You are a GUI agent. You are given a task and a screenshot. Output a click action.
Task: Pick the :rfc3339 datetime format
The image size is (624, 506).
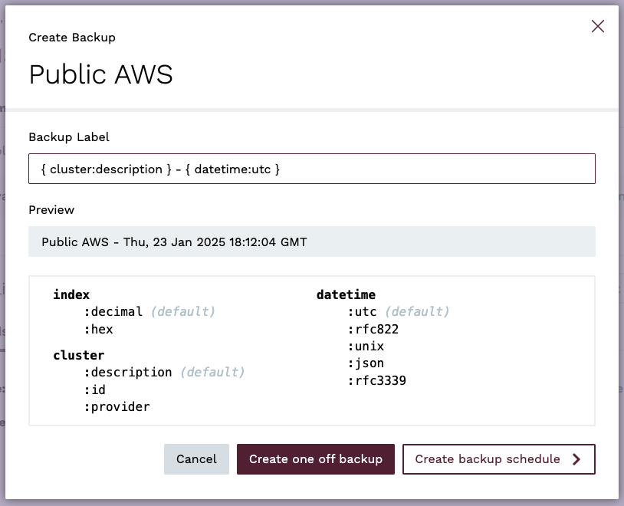(x=376, y=380)
